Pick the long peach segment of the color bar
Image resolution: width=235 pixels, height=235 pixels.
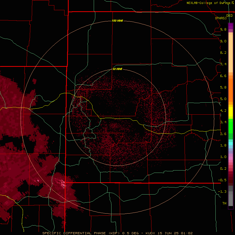[x=231, y=54]
